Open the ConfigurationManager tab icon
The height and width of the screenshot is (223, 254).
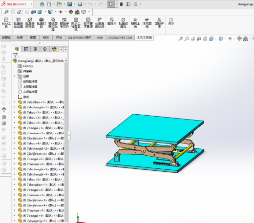click(35, 49)
